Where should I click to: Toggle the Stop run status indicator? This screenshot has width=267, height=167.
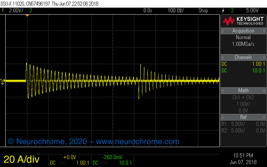coord(203,11)
